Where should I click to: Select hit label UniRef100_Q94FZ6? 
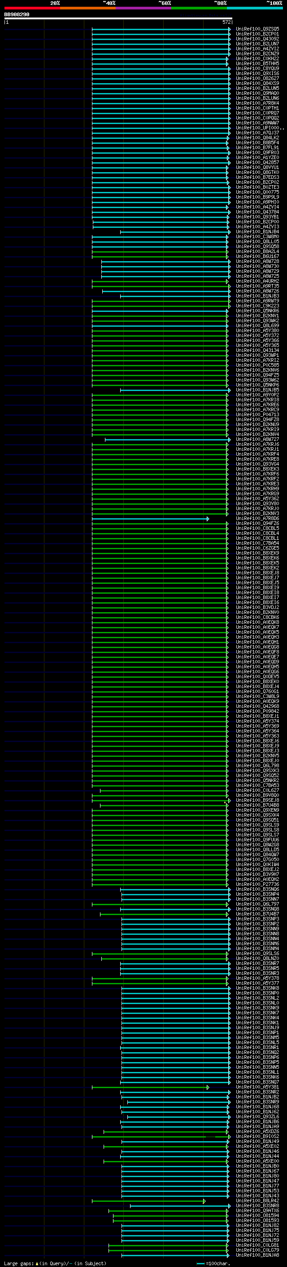pos(257,523)
